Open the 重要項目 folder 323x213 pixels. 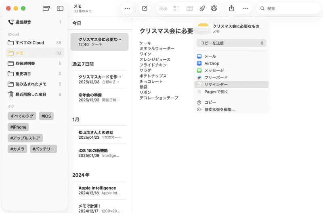pos(35,73)
